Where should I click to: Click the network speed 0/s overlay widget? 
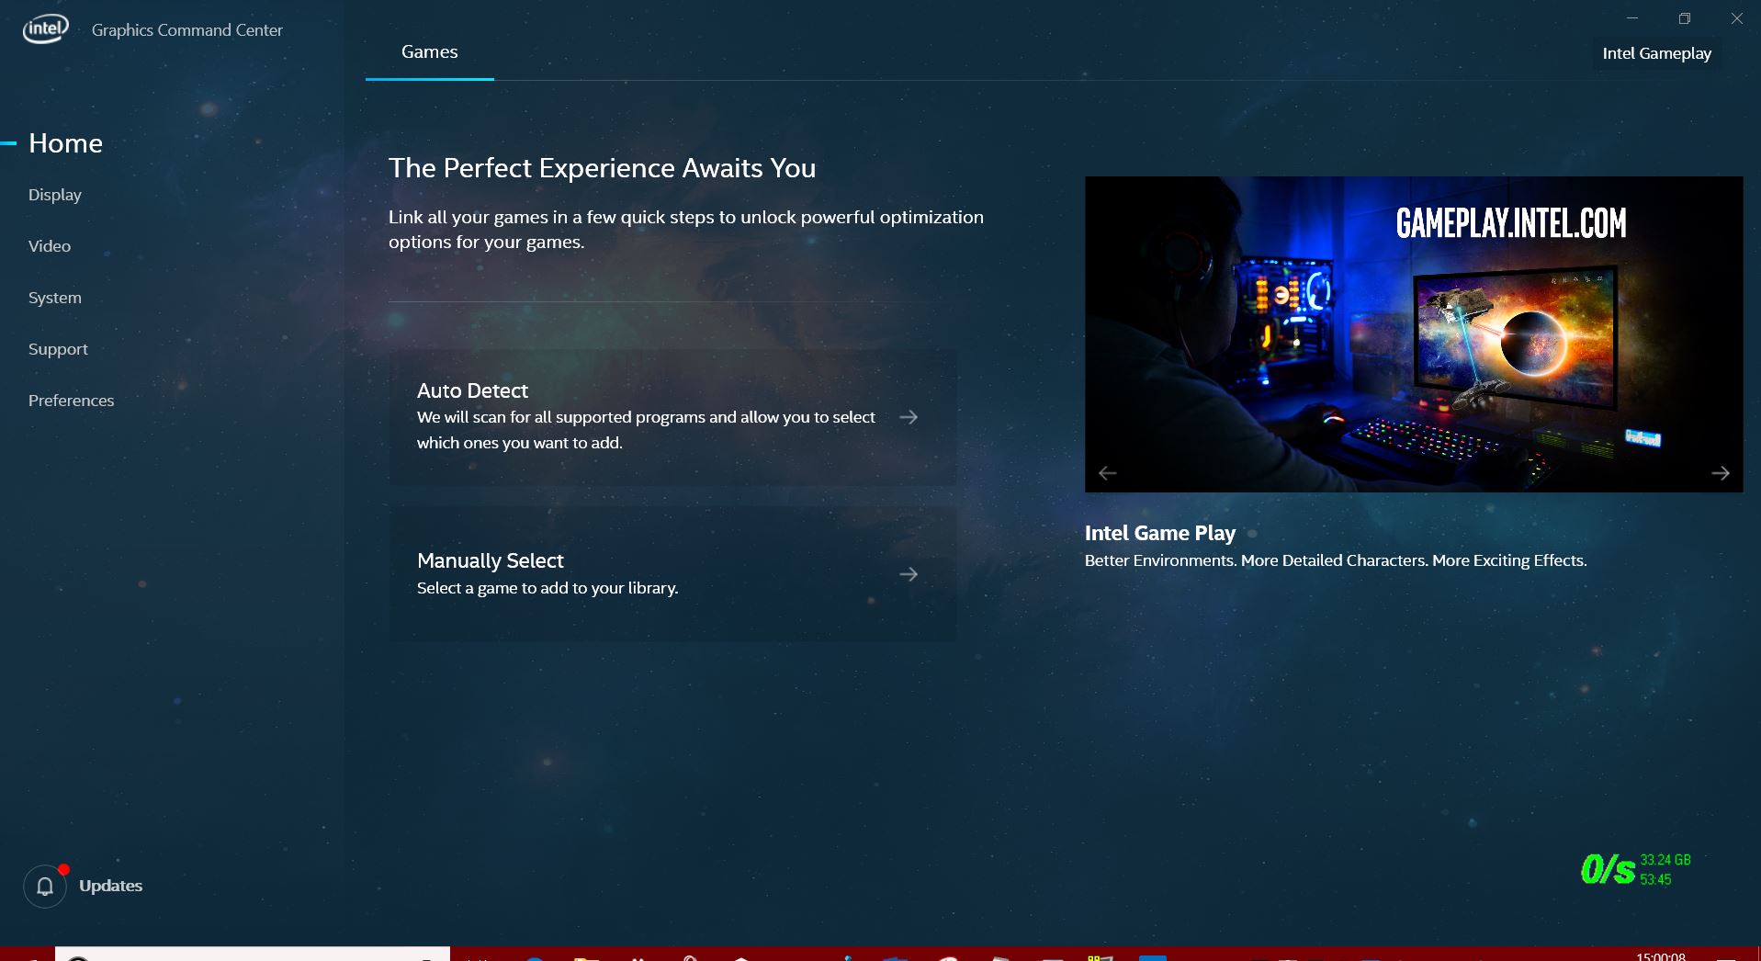pos(1636,869)
